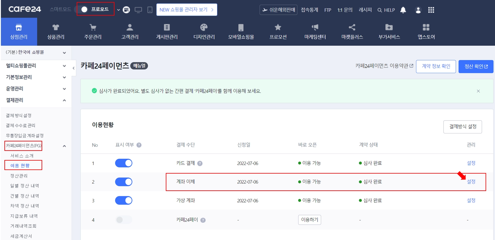Viewport: 495px width, 240px height.
Task: Open 설정 for 카드 결제
Action: [471, 163]
